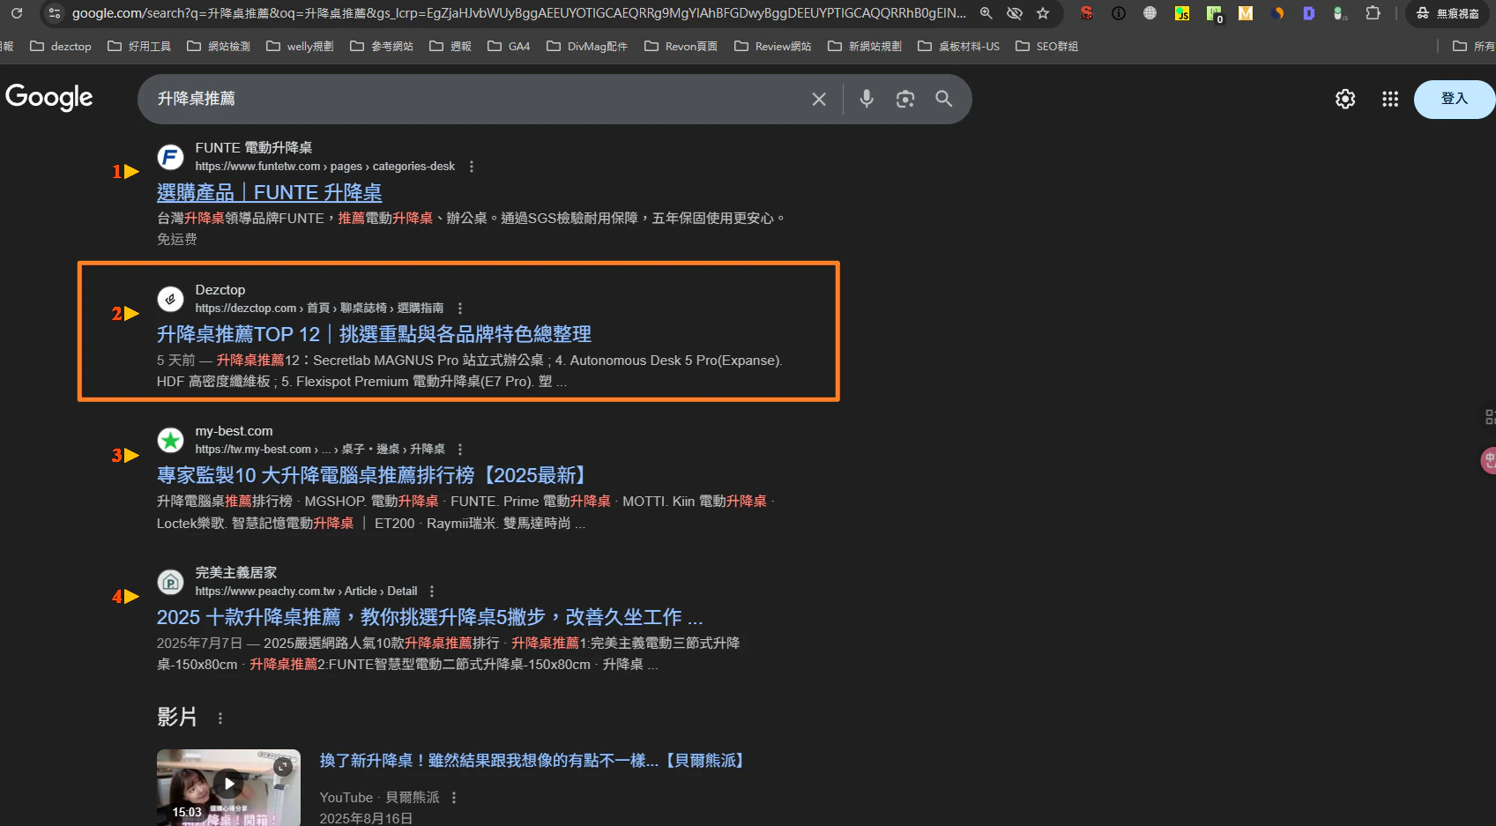Open 專家監製10大升降電腦桌推薦排行榜 link
Screen dimensions: 1496x826
[374, 475]
